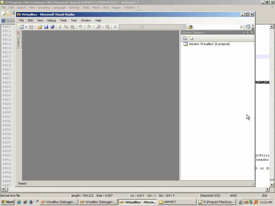The image size is (275, 206).
Task: Click the Notepad++ horizontal scrollbar left arrow
Action: click(3, 189)
